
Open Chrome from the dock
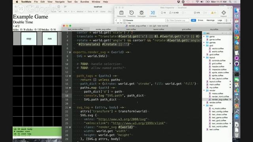pos(237,37)
